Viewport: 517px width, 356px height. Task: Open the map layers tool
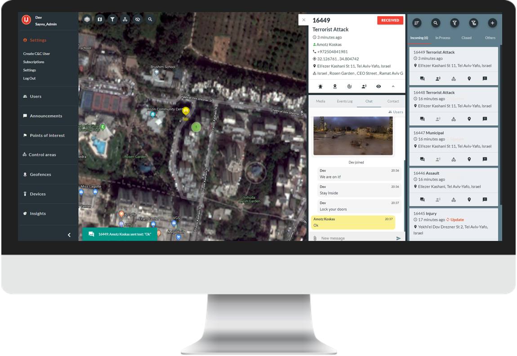click(87, 19)
